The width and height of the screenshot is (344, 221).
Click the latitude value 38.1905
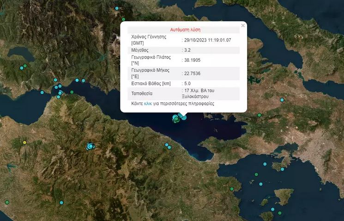click(192, 60)
